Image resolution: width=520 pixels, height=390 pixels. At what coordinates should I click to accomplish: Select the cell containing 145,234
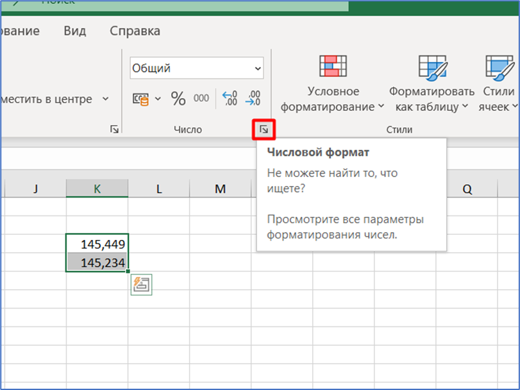coord(97,262)
